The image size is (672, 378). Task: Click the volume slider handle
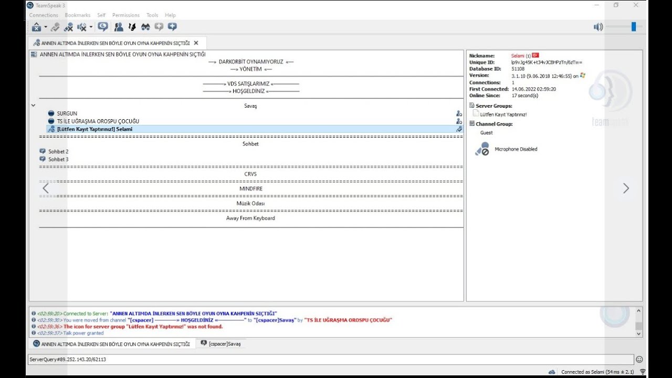634,27
